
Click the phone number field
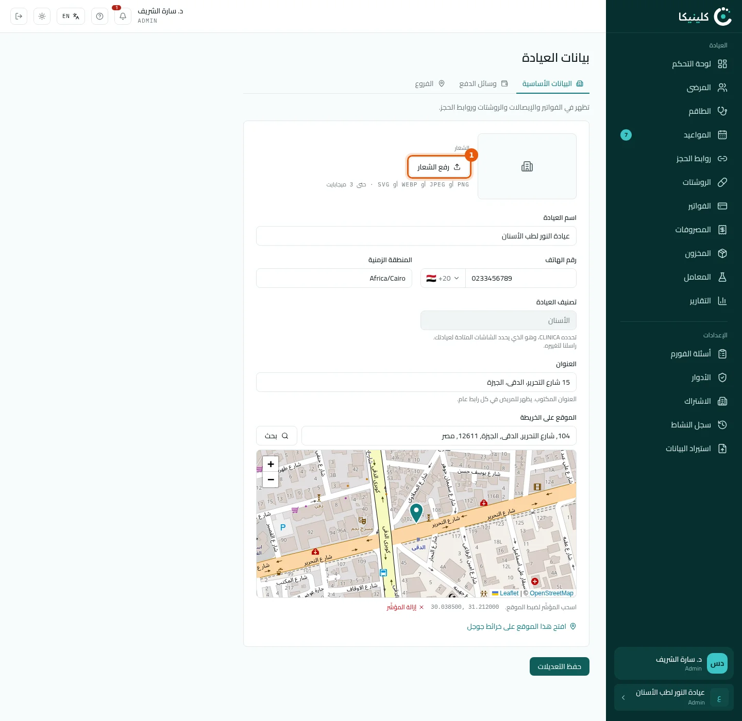point(521,278)
